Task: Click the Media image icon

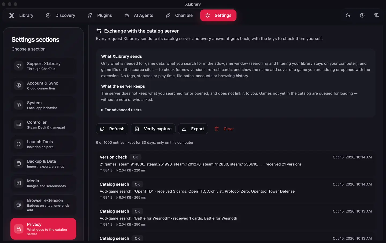Action: [x=19, y=183]
